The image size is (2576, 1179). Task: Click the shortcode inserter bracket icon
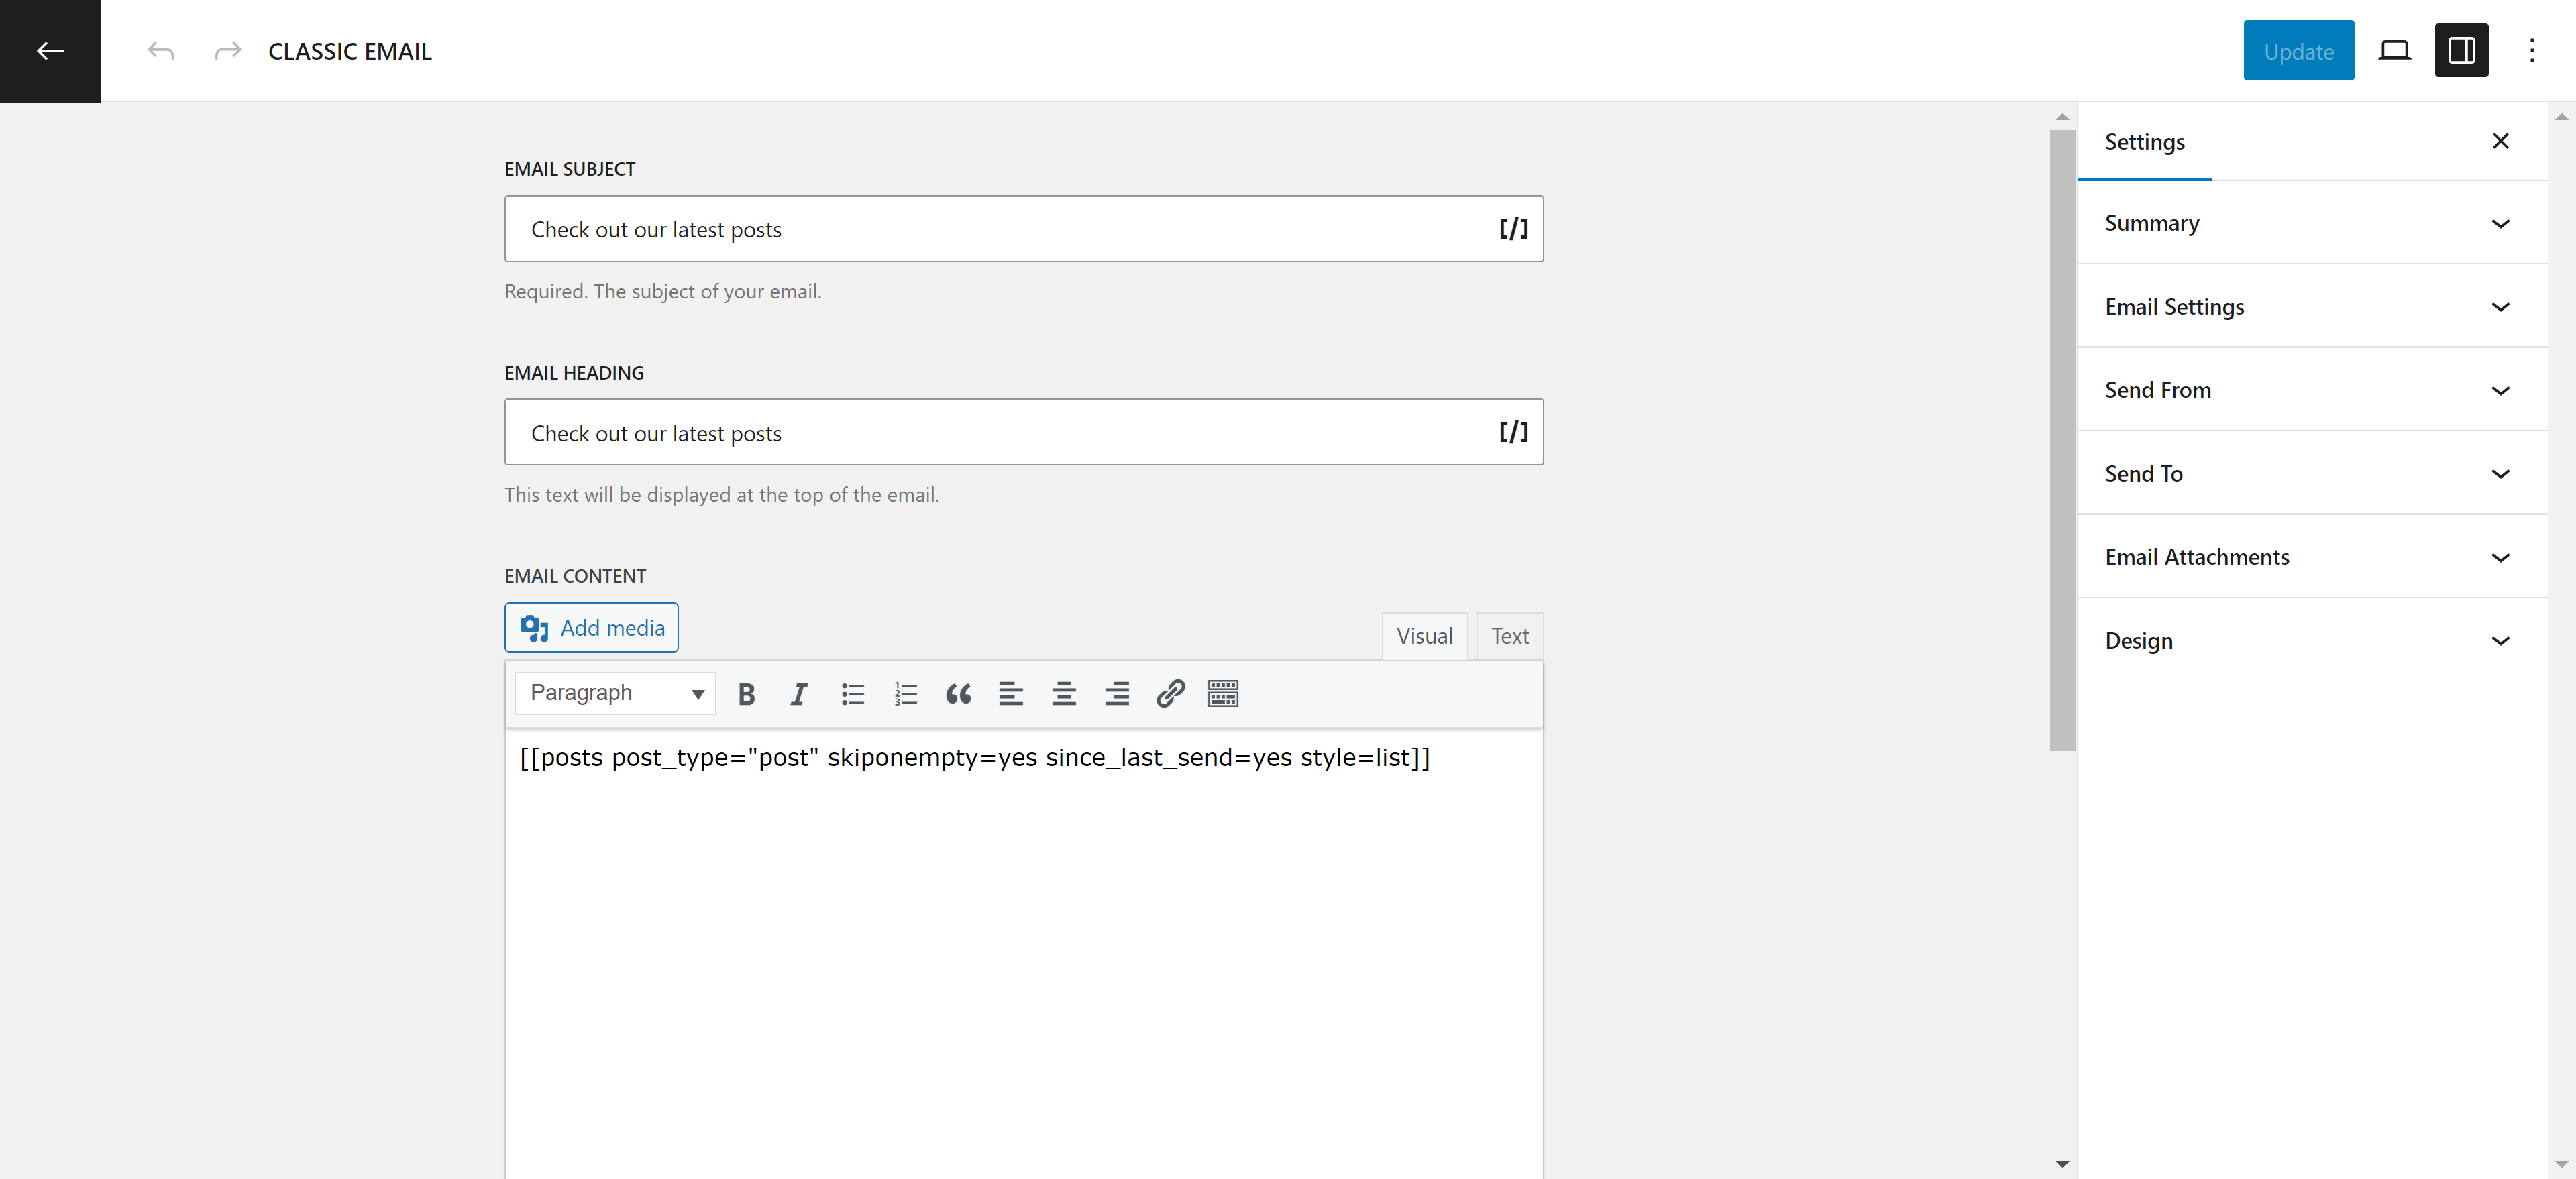[x=1513, y=228]
